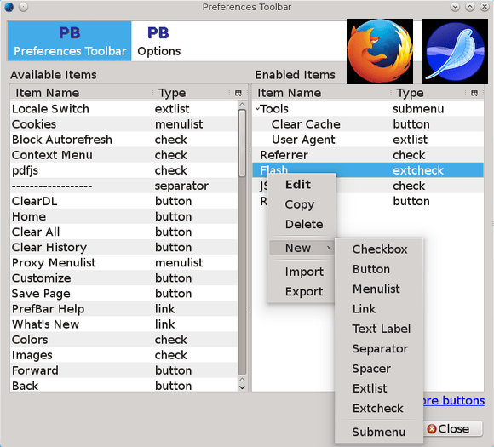The height and width of the screenshot is (447, 494).
Task: Click the Available Items scrollbar up arrow
Action: pos(242,105)
